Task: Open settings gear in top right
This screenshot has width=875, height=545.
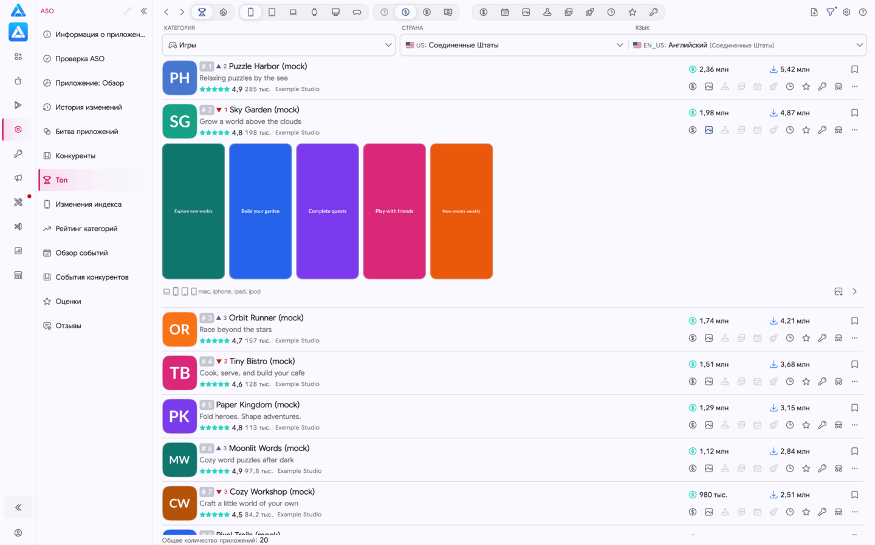Action: (846, 12)
